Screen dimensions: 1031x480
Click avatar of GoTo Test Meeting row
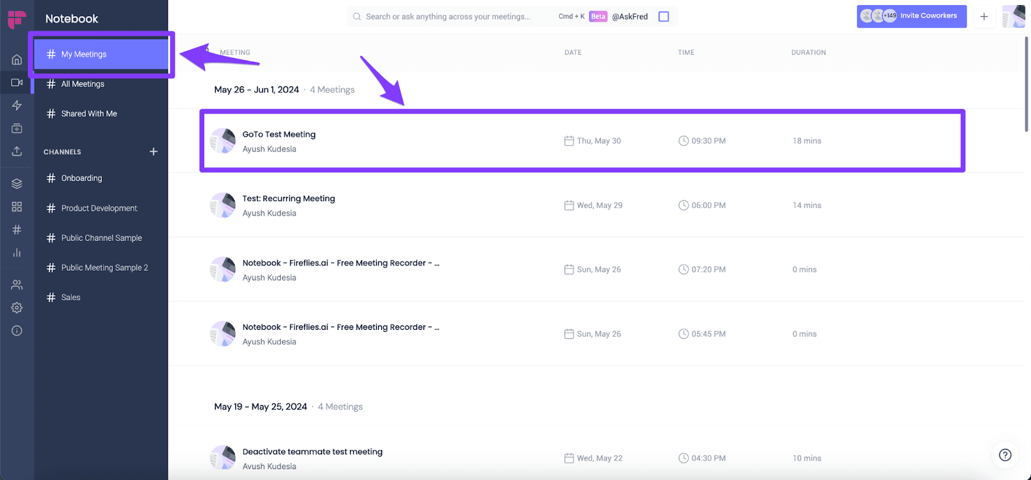pos(223,140)
